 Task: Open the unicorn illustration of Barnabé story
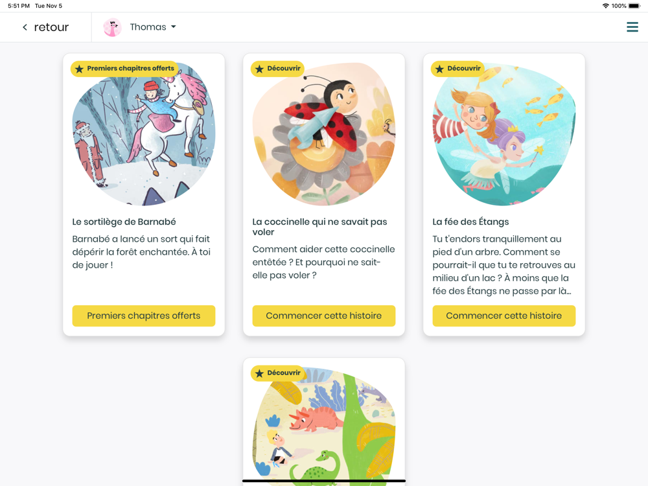[x=143, y=134]
